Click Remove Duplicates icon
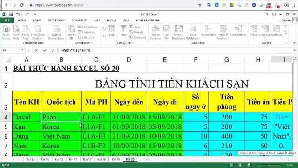This screenshot has height=168, width=298. (178, 33)
